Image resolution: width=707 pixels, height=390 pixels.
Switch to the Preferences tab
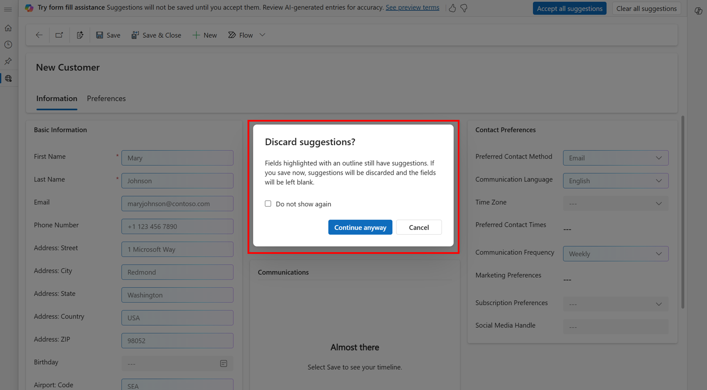tap(106, 98)
